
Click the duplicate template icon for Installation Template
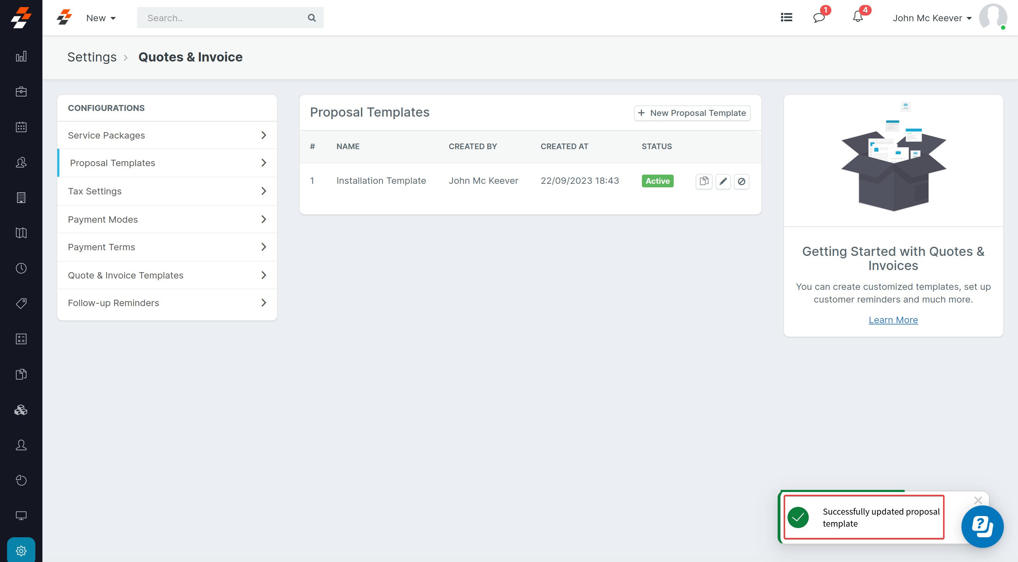point(703,181)
